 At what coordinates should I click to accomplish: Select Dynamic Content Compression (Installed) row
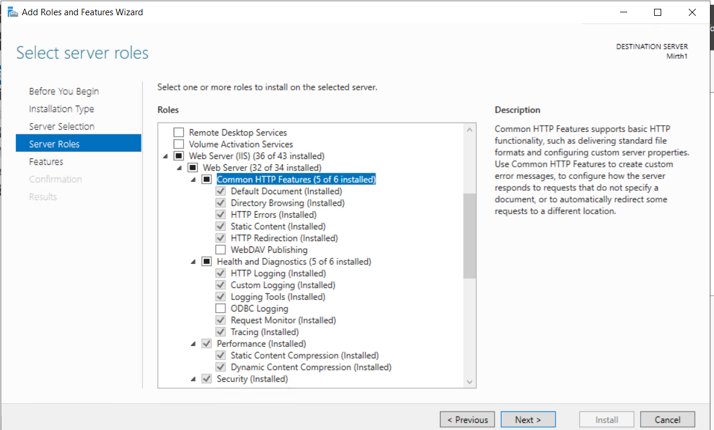(311, 367)
